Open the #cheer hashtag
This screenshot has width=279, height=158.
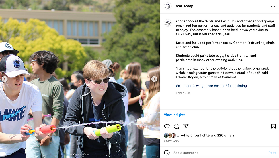click(219, 86)
